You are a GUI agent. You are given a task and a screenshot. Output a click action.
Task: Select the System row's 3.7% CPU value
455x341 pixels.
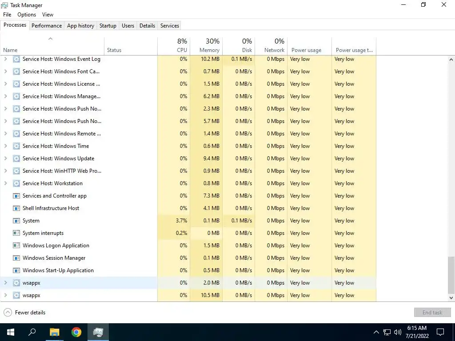(181, 221)
